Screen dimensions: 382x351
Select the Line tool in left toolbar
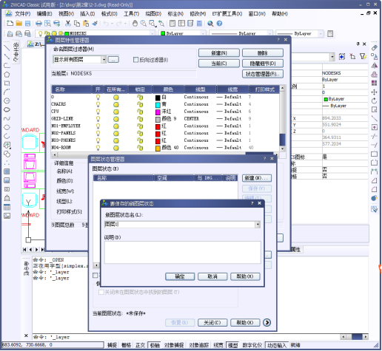pos(7,48)
